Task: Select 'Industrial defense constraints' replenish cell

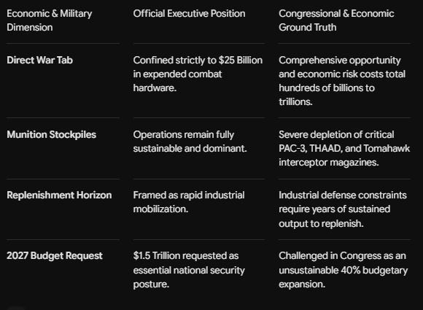Action: pos(343,209)
